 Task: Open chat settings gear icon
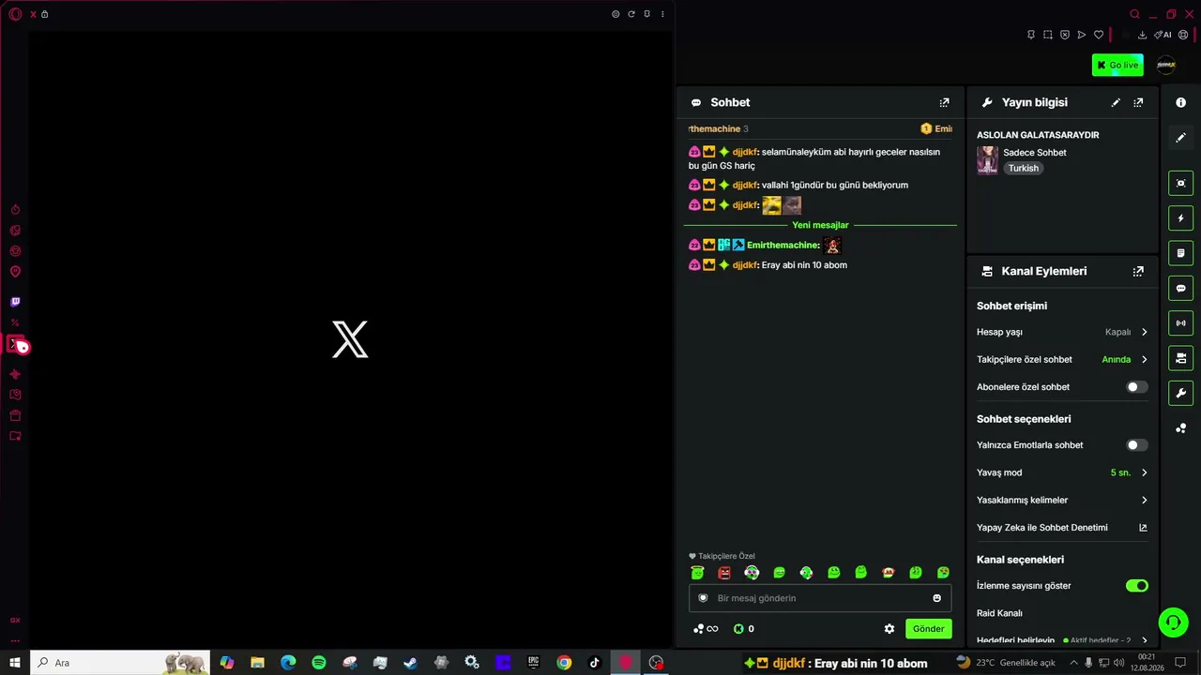point(889,629)
